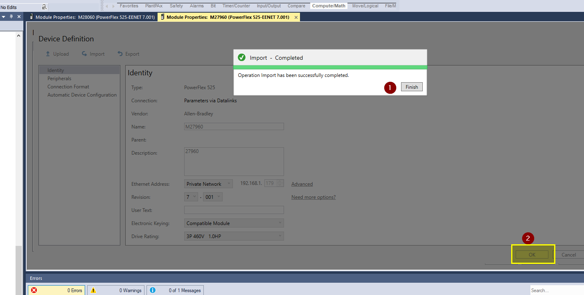Screen dimensions: 584x295
Task: Select the Compute/Math instruction tab
Action: [329, 6]
